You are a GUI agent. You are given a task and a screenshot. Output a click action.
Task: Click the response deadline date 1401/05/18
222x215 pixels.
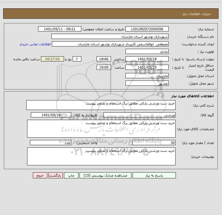pyautogui.click(x=147, y=59)
